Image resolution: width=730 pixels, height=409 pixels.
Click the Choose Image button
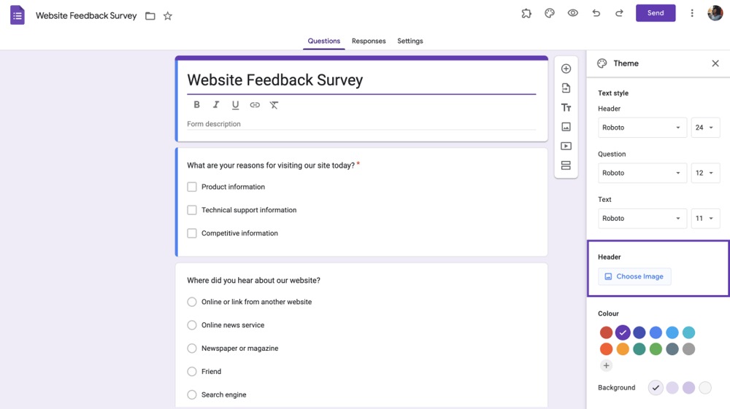click(634, 276)
